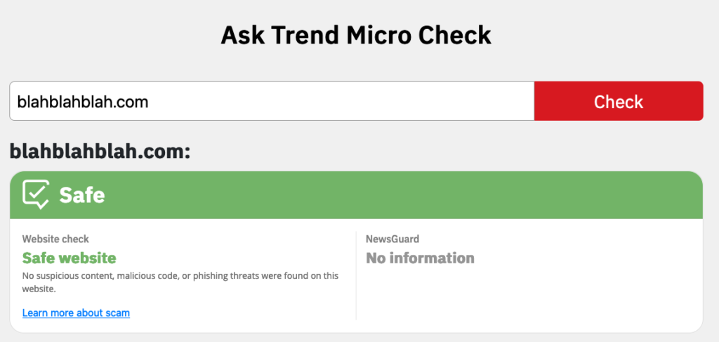
Task: Select the gray No information text
Action: point(420,258)
